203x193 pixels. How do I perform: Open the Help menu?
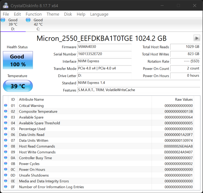81,14
